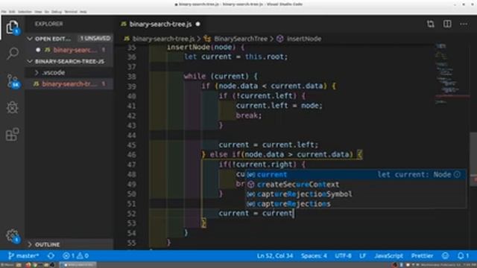The image size is (477, 268).
Task: Open the Explorer view in activity bar
Action: click(x=12, y=28)
